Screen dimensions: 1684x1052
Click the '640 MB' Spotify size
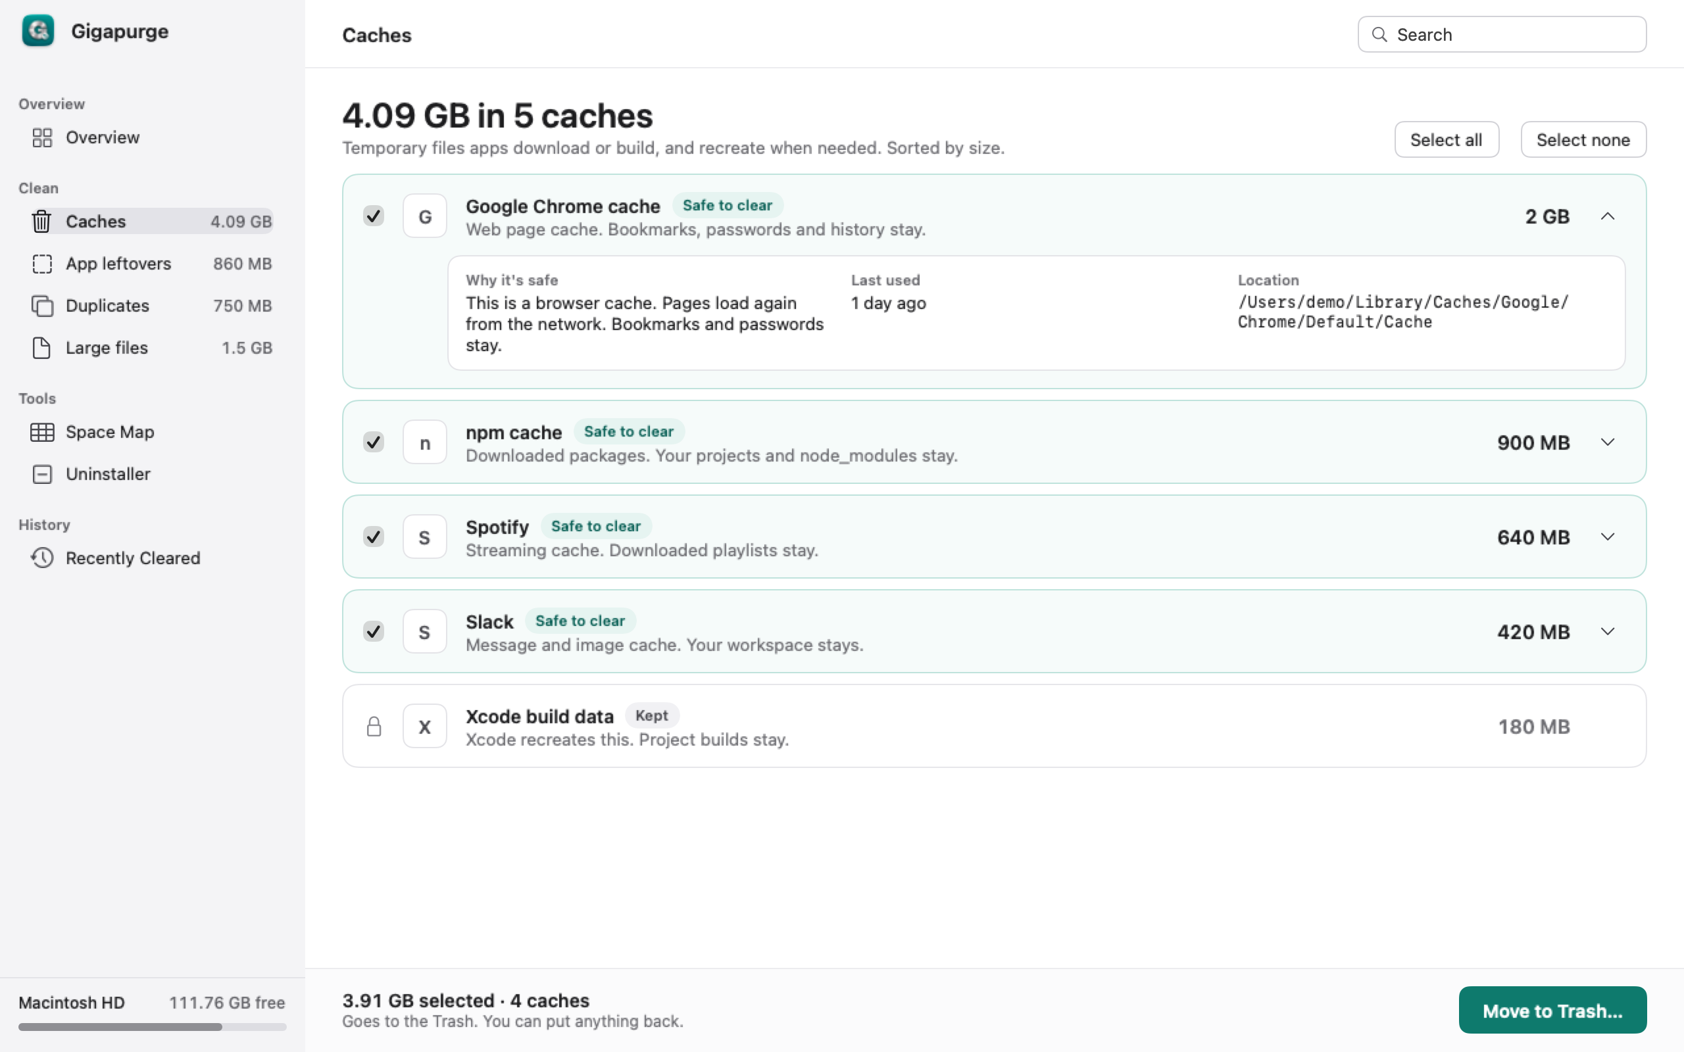[x=1533, y=537]
